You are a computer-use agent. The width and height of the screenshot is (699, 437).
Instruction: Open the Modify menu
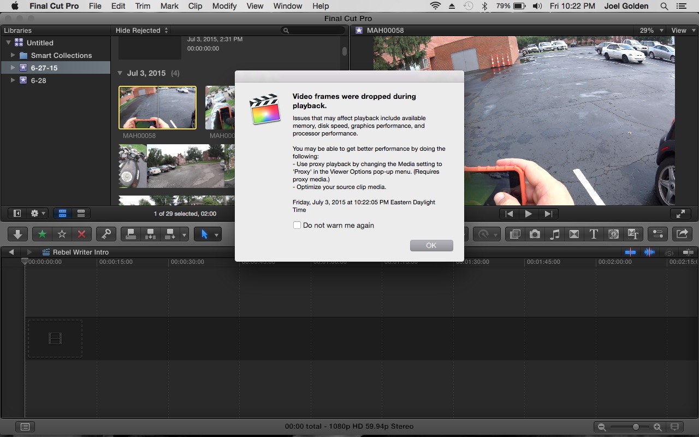[x=224, y=6]
